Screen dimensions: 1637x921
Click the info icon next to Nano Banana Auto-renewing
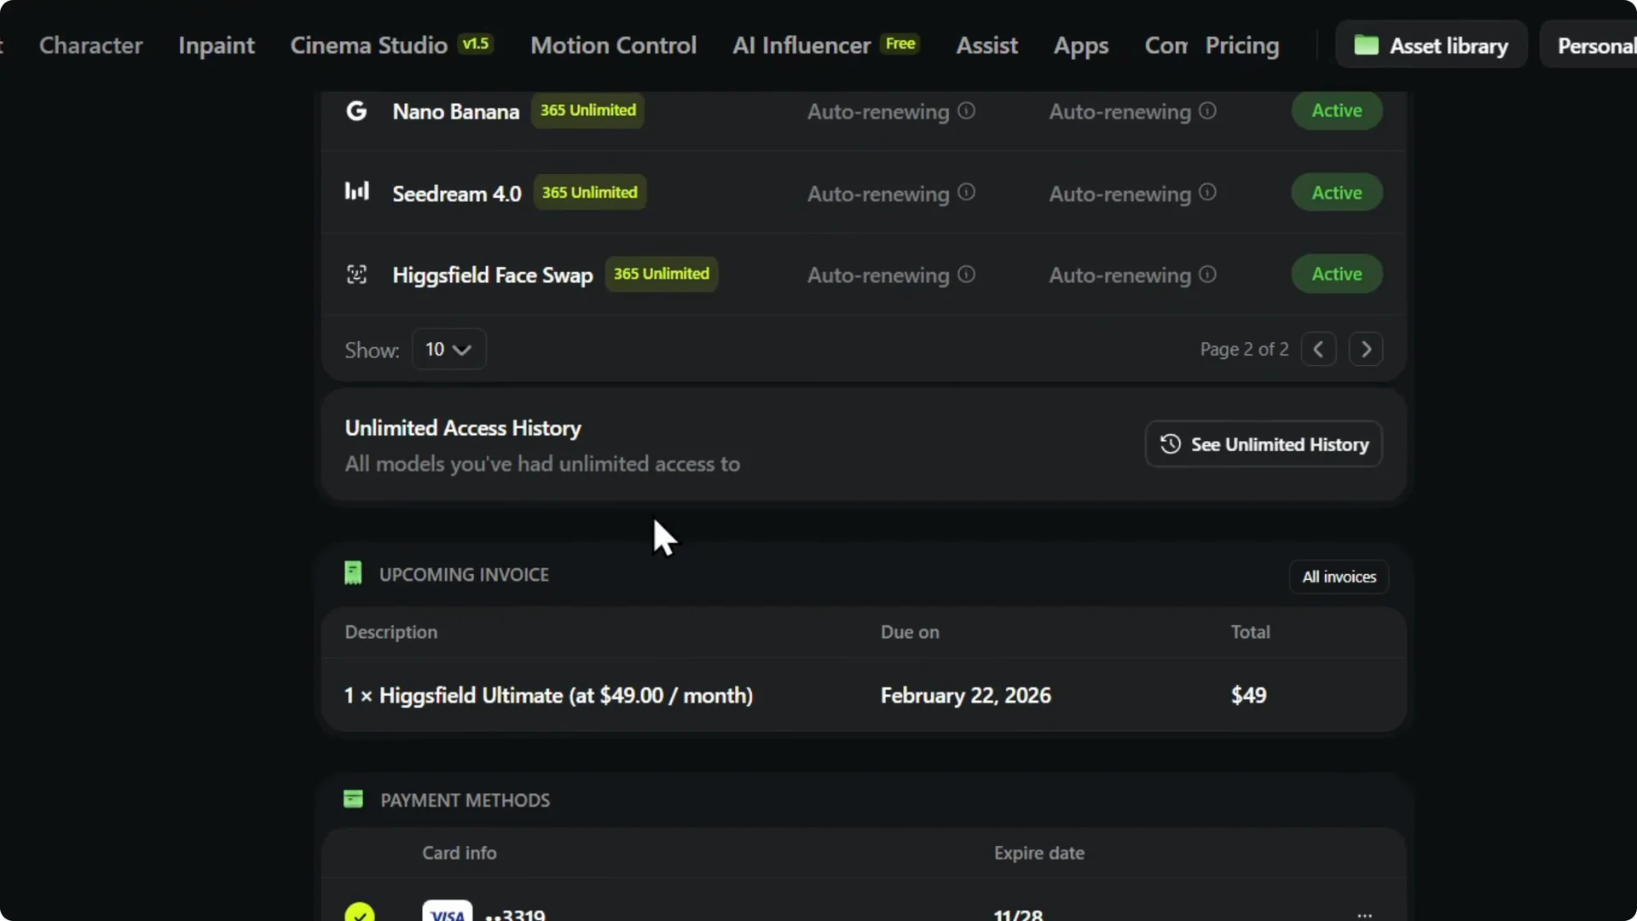966,111
